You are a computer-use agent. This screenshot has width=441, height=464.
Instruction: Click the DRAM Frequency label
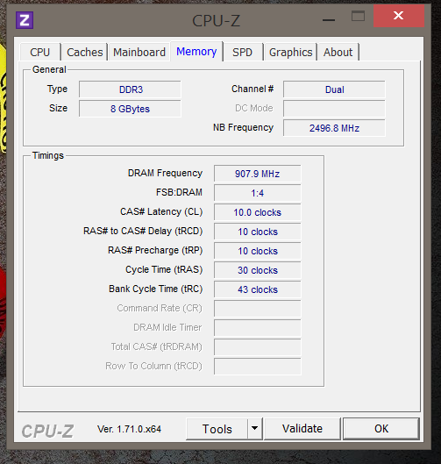pos(165,173)
